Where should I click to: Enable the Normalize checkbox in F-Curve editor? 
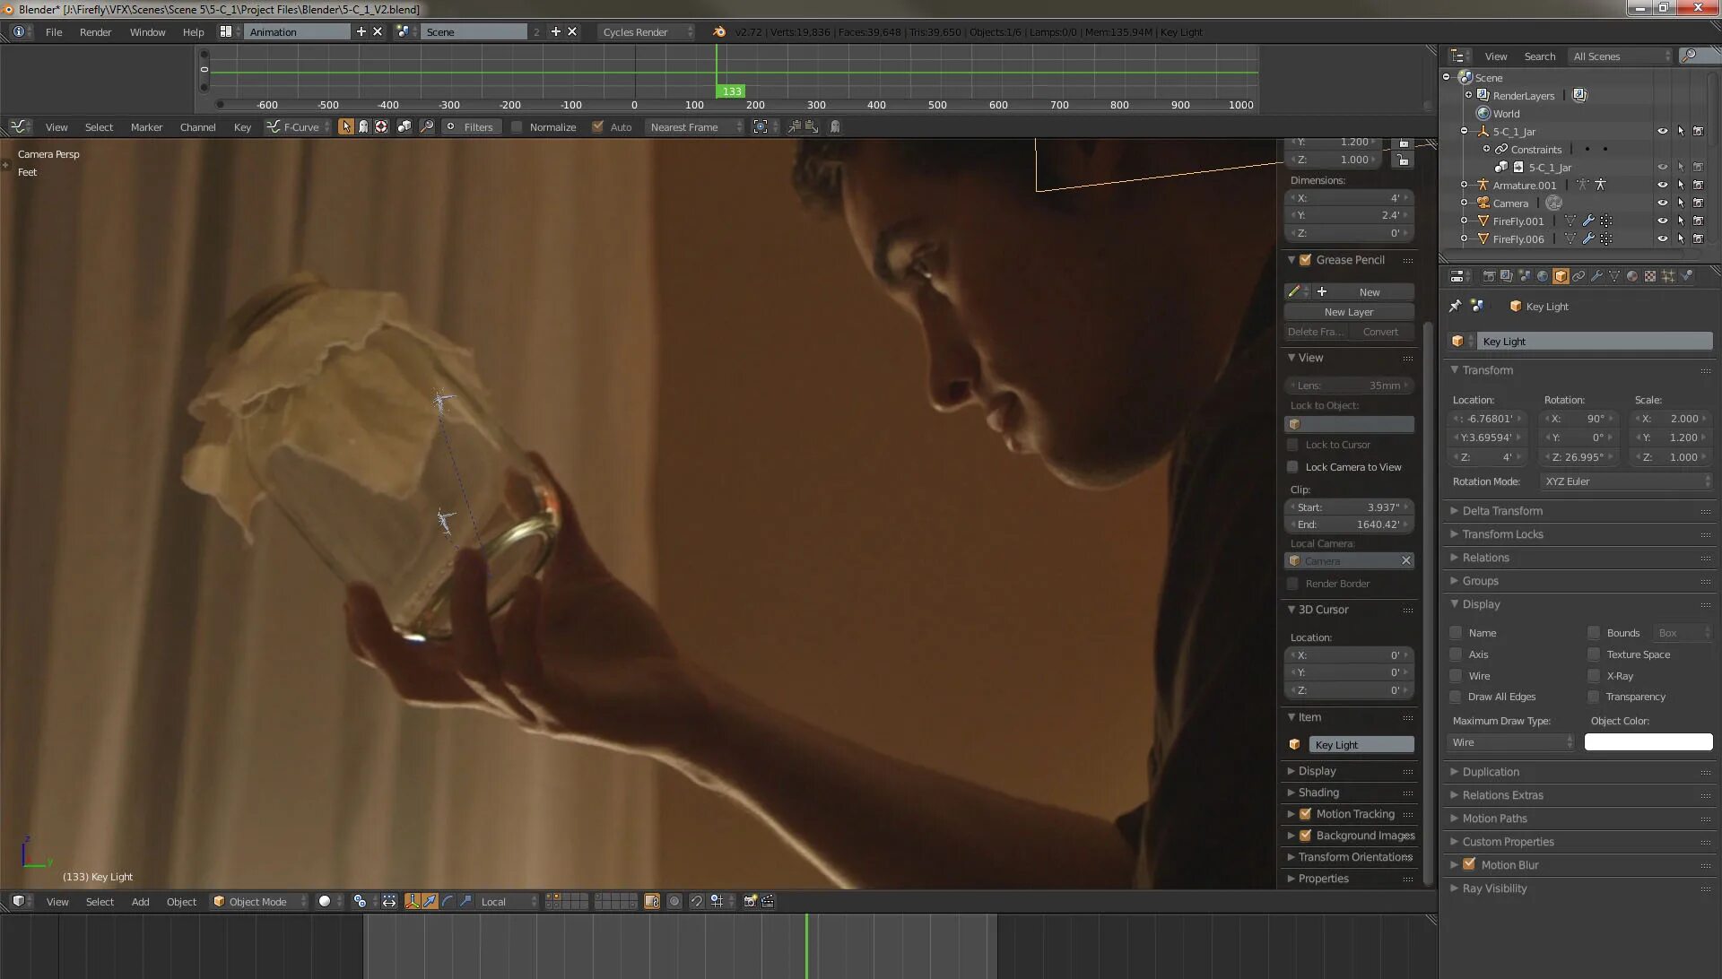click(517, 126)
